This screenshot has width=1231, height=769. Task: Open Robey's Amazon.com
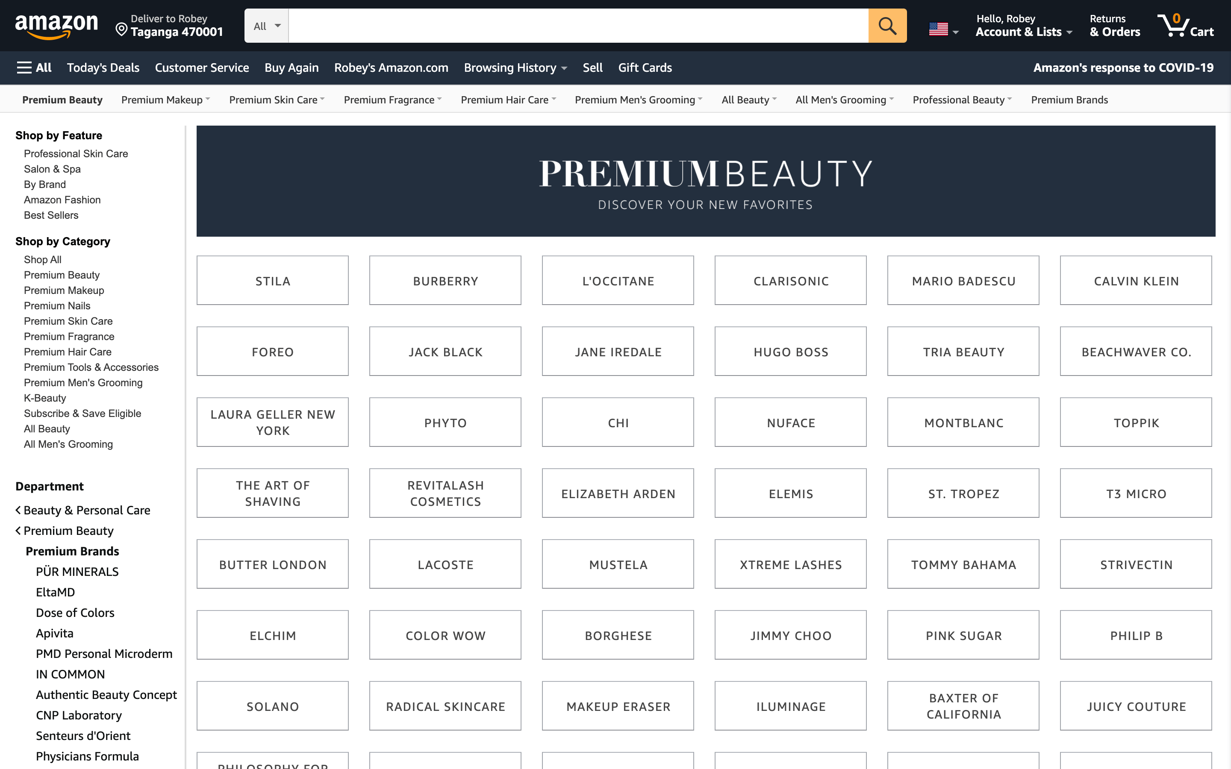391,68
